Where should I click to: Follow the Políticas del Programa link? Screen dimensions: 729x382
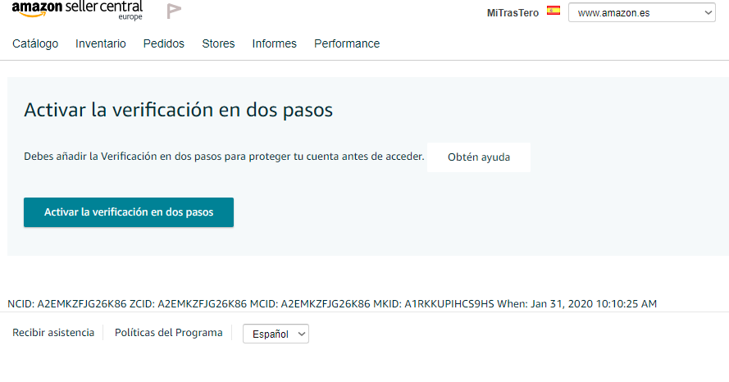(169, 333)
